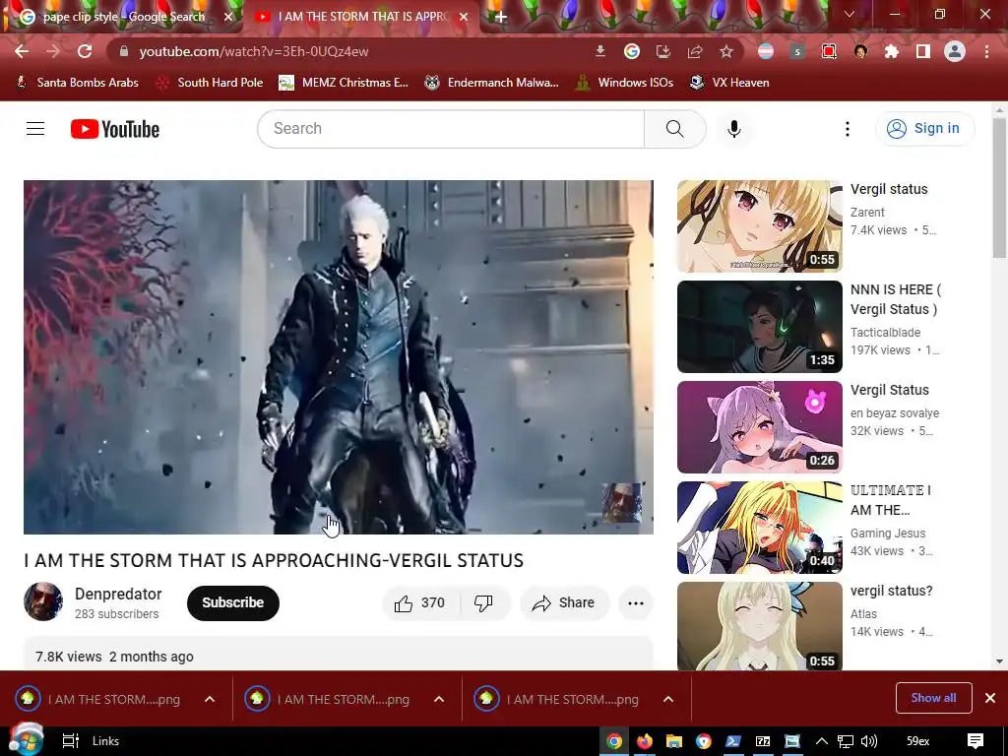1008x756 pixels.
Task: Select the I AM THE STORM YouTube tab
Action: coord(361,17)
